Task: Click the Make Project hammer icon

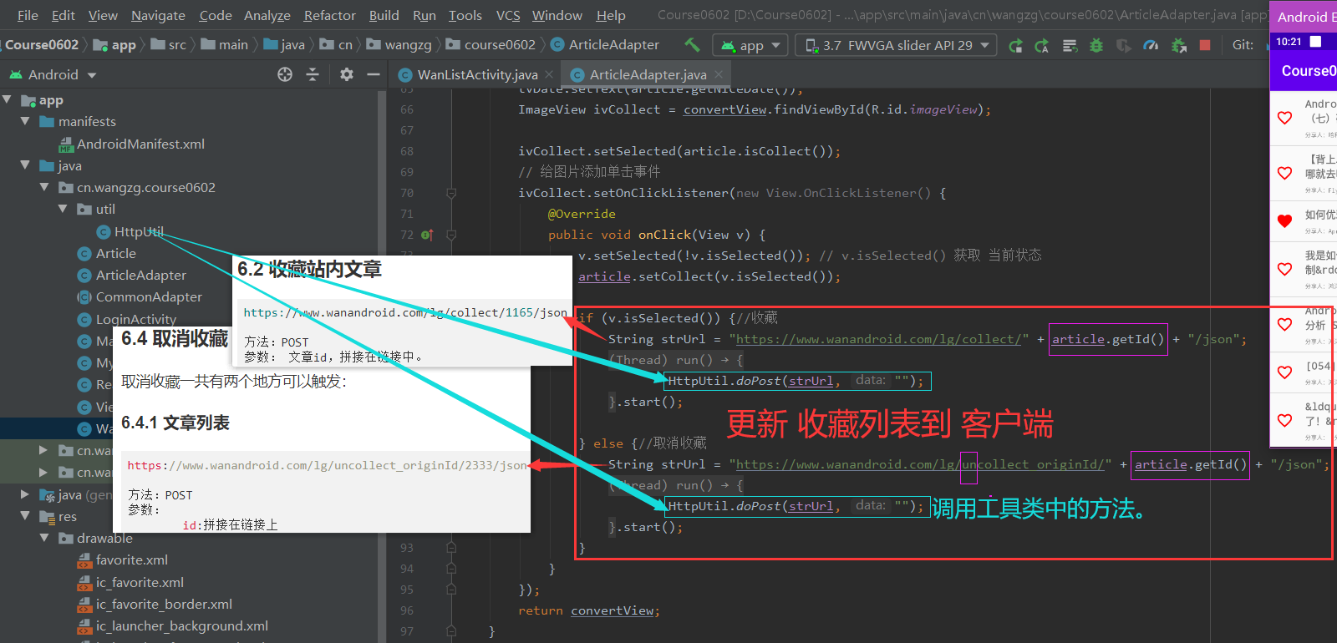Action: coord(692,44)
